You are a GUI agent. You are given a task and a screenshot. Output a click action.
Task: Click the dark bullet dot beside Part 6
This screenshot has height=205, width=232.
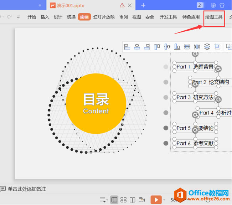coord(166,143)
